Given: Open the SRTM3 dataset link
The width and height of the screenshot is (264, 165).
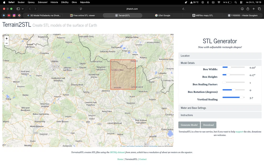Looking at the screenshot, I should (117, 152).
